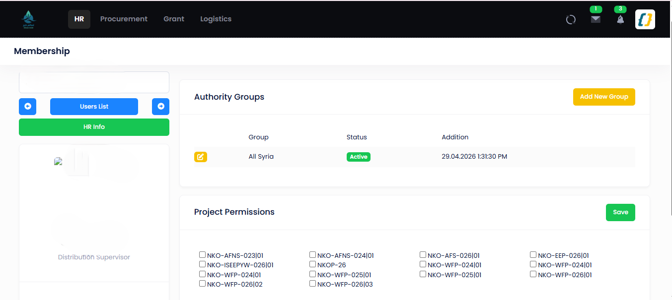Enable the NKO-WFP-026|02 permission
The image size is (672, 300).
point(202,284)
